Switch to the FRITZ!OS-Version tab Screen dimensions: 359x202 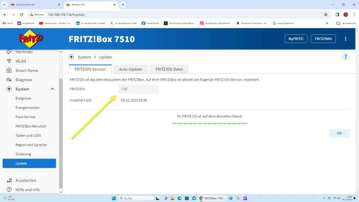pyautogui.click(x=90, y=69)
